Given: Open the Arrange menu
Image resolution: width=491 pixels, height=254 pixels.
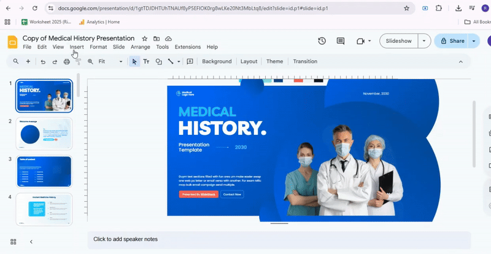Looking at the screenshot, I should [x=140, y=47].
